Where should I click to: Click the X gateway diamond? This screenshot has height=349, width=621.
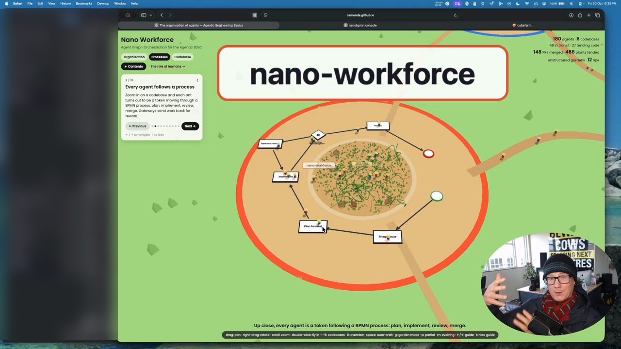pos(318,135)
